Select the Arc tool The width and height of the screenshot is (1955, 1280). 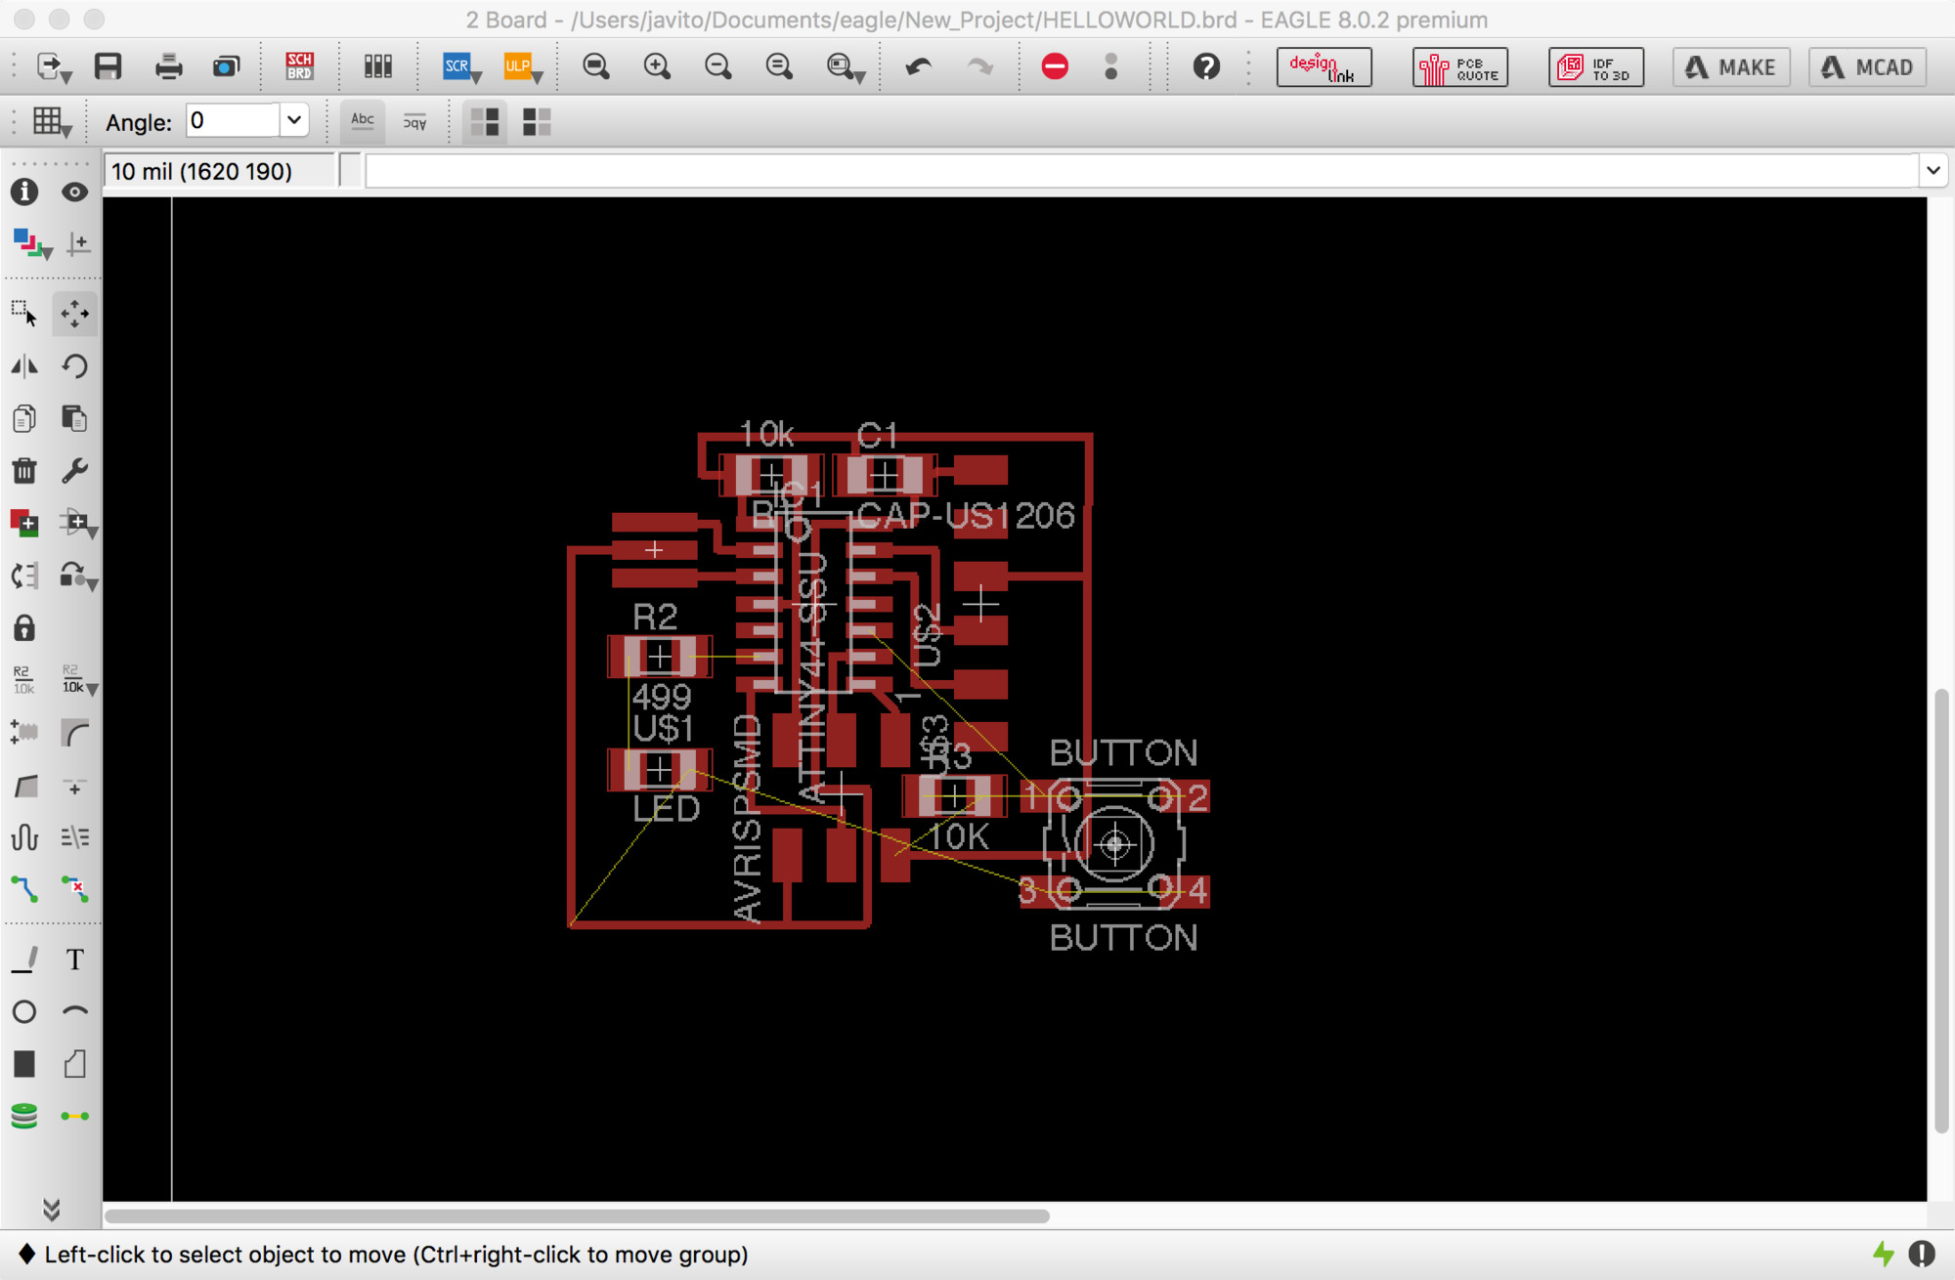coord(75,1011)
